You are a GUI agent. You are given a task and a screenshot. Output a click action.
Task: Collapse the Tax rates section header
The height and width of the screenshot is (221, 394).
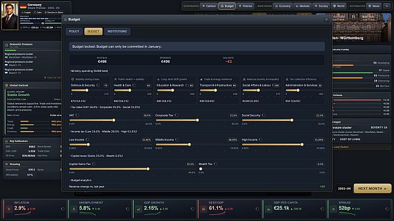105,107
